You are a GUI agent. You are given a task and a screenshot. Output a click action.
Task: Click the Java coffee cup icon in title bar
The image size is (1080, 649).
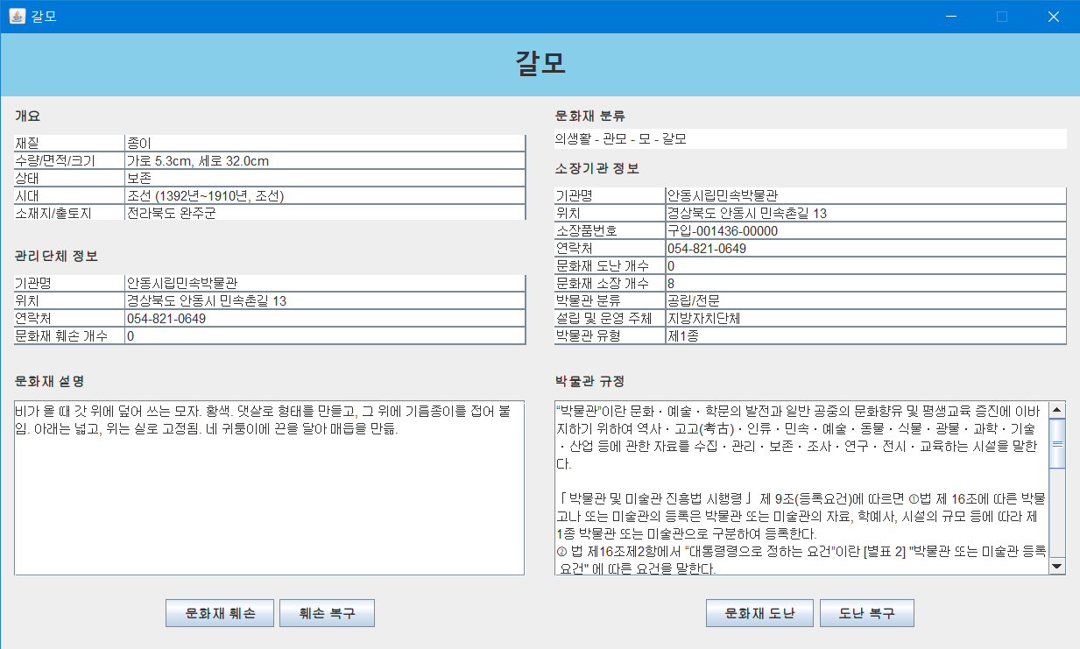coord(16,16)
